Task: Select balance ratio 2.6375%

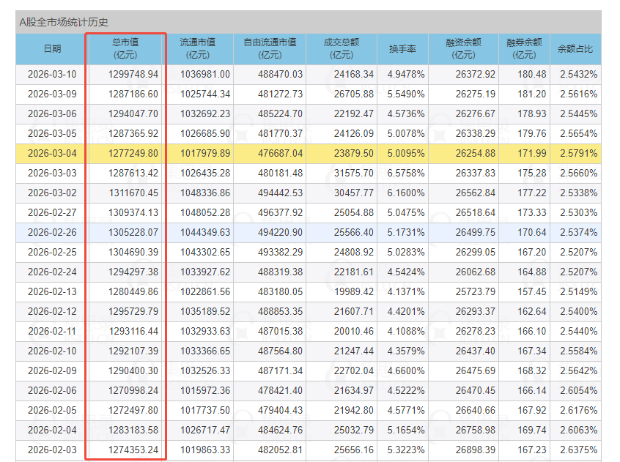Action: pyautogui.click(x=578, y=450)
